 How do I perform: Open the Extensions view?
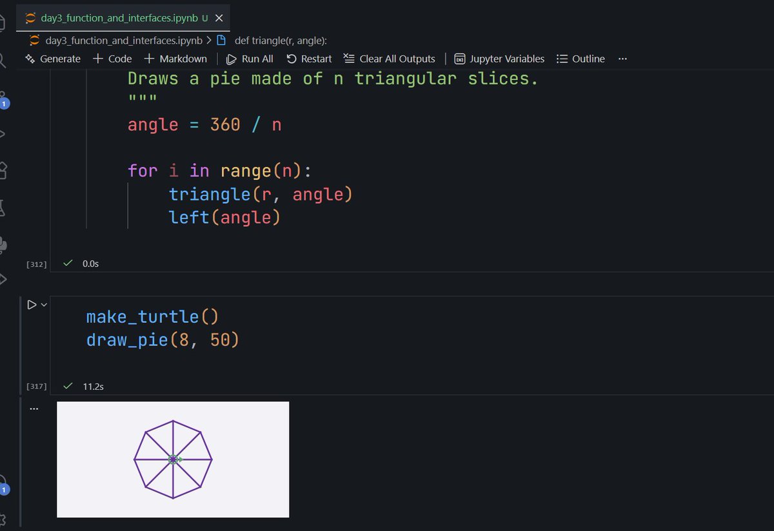4,171
